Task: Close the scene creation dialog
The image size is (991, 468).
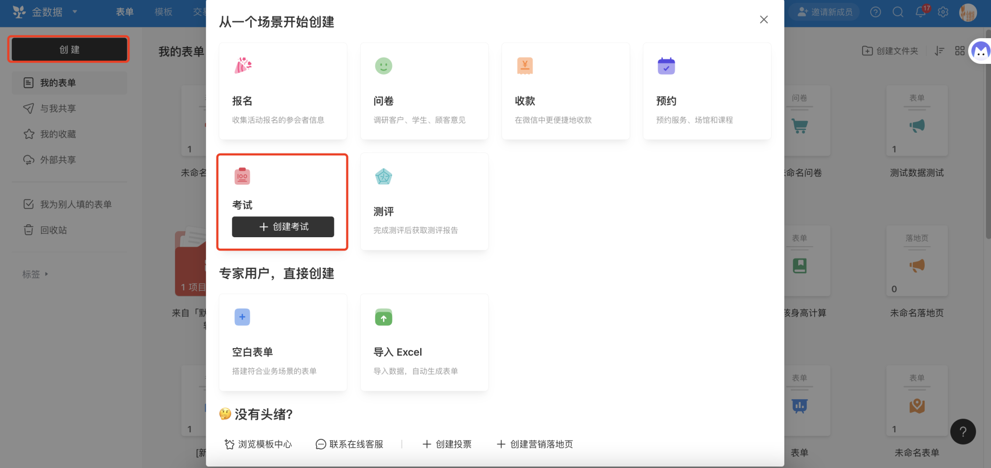Action: pyautogui.click(x=764, y=19)
